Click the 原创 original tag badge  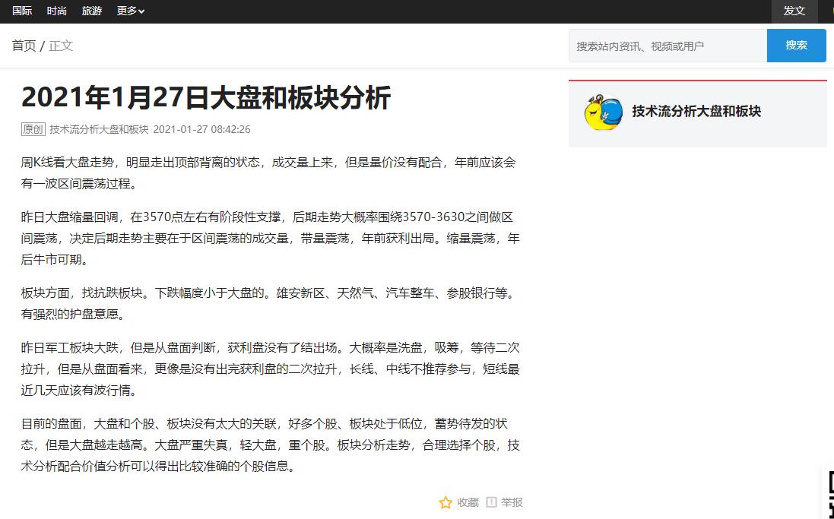[x=33, y=129]
